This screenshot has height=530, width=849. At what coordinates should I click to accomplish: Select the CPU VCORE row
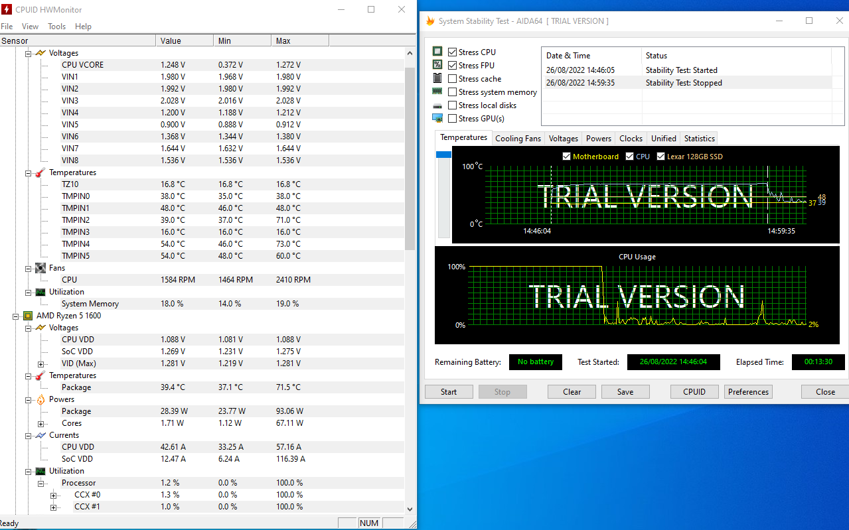coord(202,65)
